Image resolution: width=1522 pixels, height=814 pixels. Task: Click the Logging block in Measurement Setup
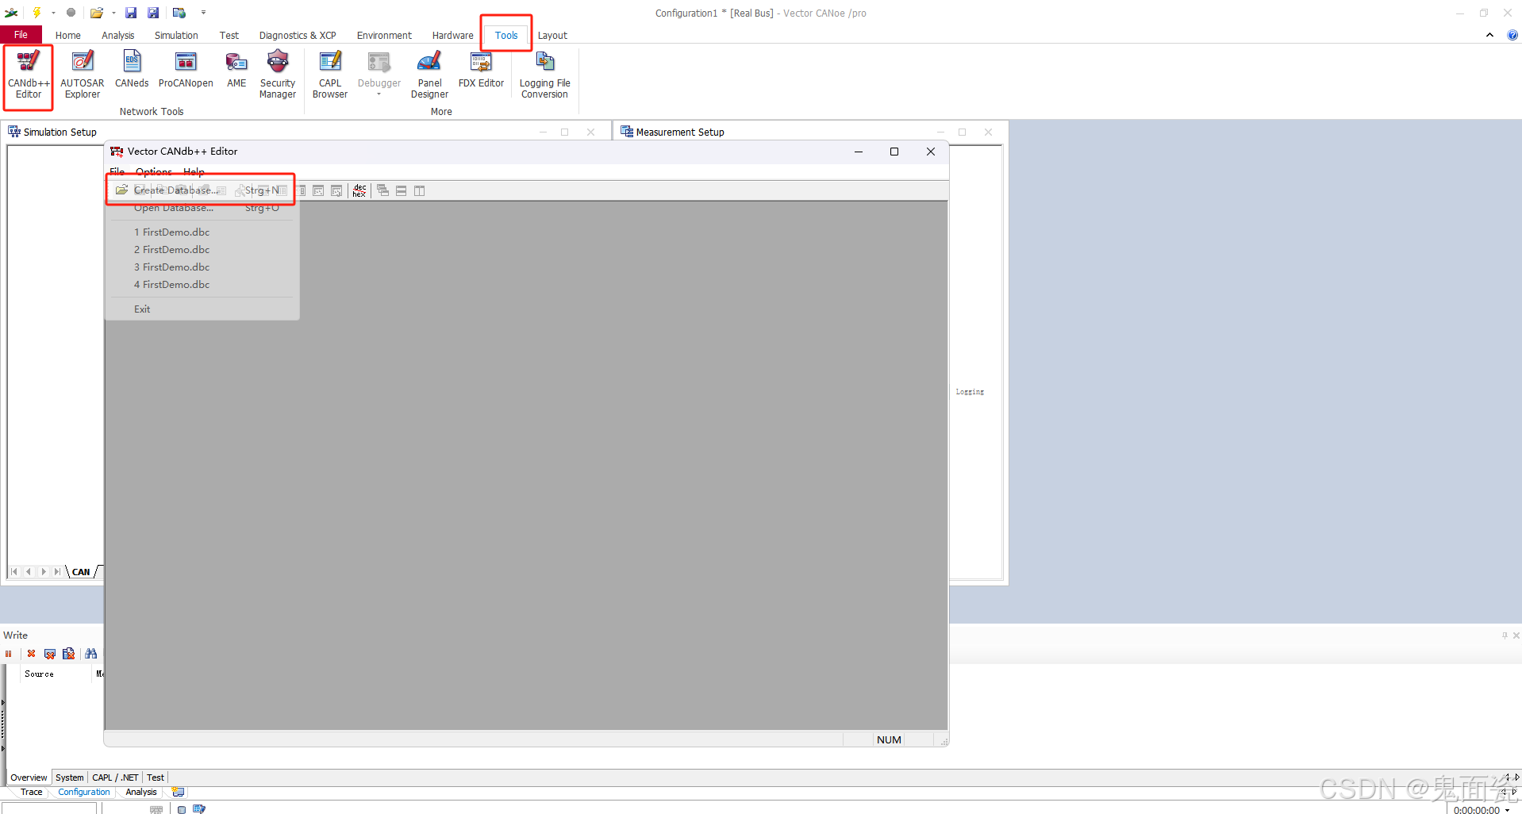point(970,392)
